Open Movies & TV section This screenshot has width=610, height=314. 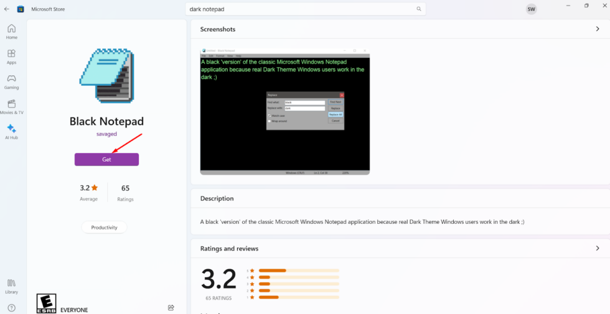tap(12, 107)
